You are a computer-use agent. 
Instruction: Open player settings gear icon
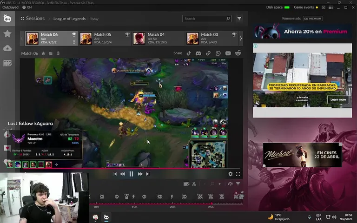pos(231,174)
